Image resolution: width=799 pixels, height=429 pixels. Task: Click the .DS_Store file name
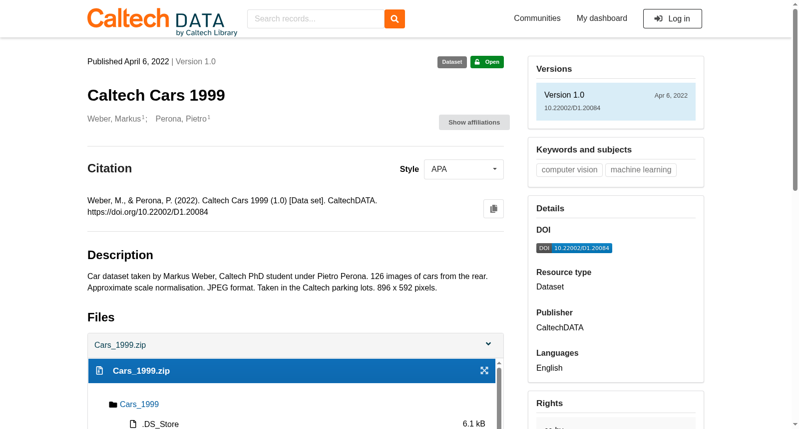tap(160, 425)
